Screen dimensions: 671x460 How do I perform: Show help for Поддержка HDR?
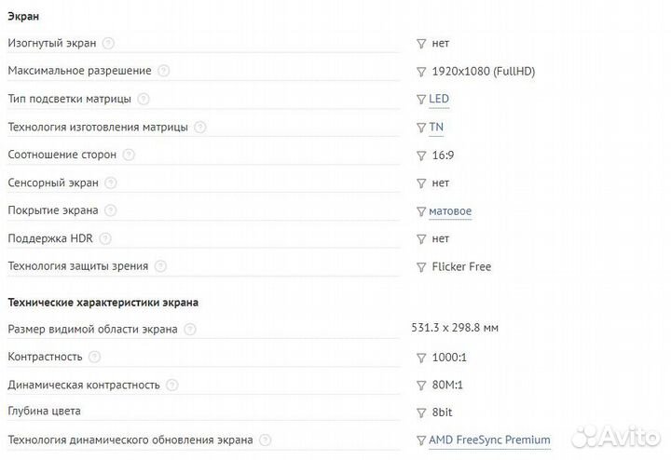105,238
